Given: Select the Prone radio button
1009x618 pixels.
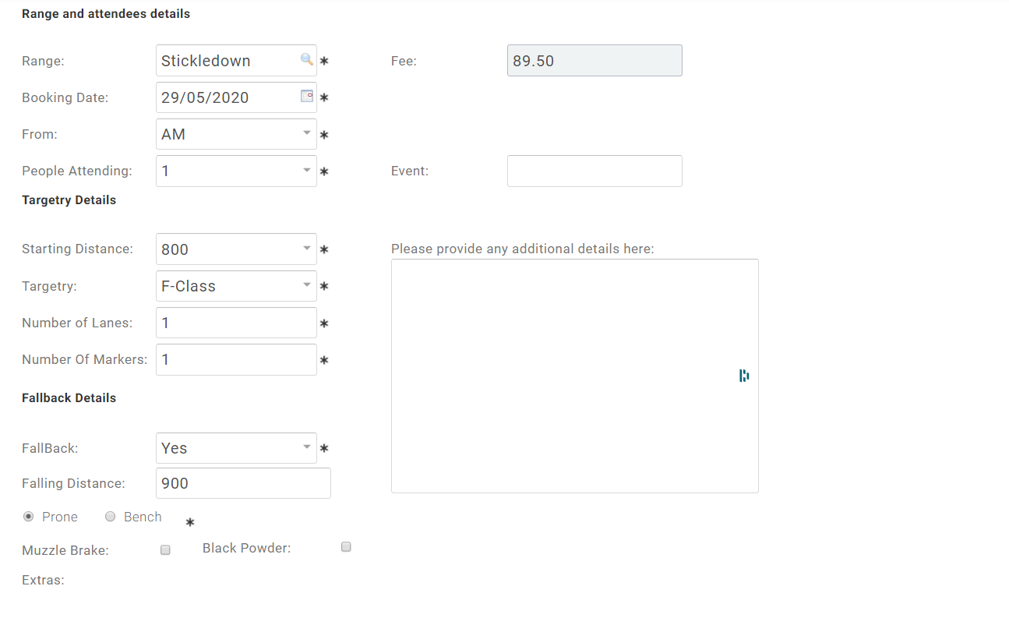Looking at the screenshot, I should pos(29,516).
